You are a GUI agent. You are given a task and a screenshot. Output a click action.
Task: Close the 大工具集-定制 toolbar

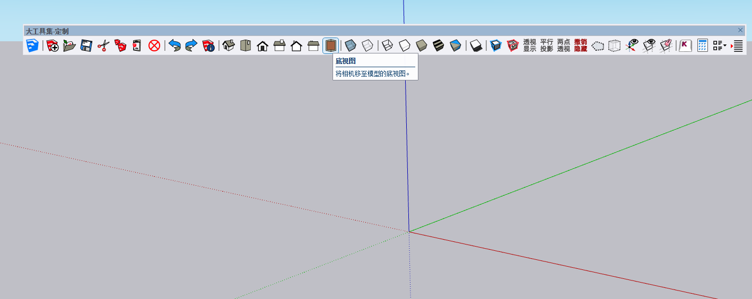[x=740, y=30]
